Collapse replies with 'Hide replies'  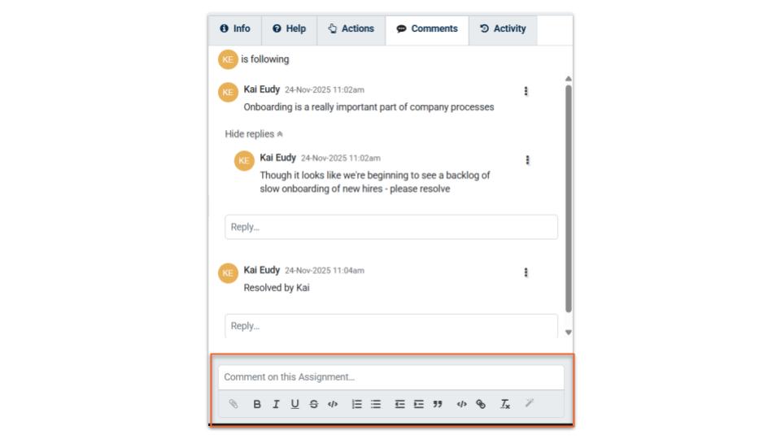254,134
